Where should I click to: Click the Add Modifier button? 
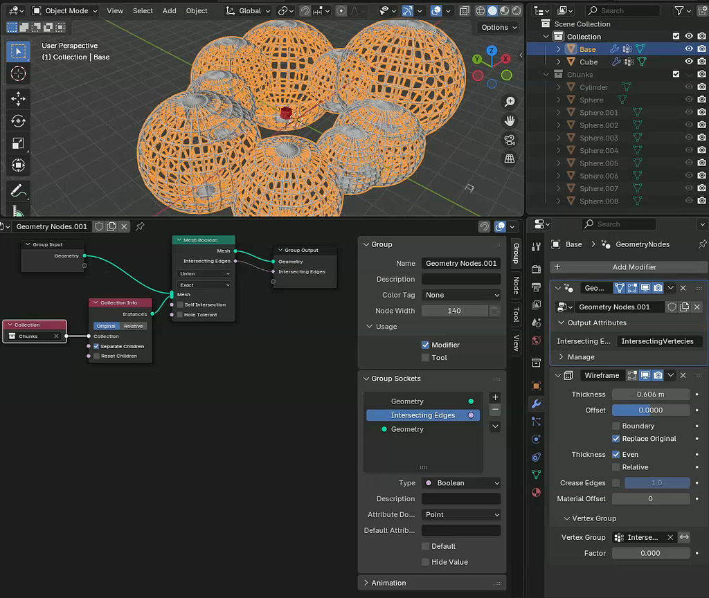629,267
